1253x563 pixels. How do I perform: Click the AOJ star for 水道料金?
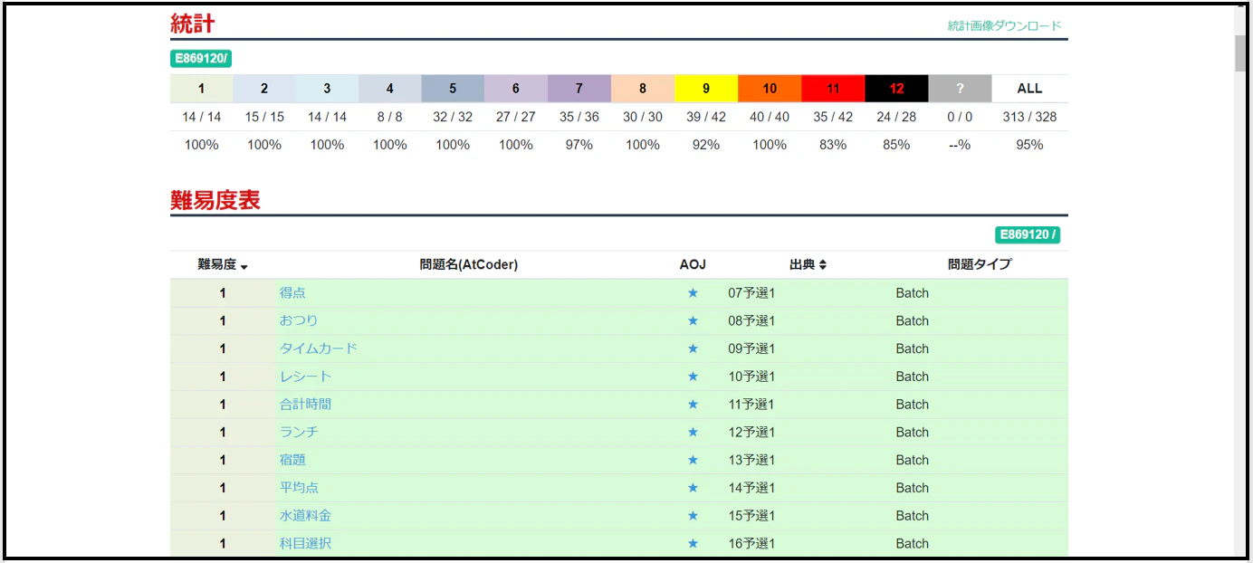[x=693, y=516]
